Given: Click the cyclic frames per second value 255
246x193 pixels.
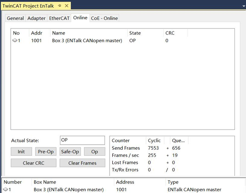Looking at the screenshot, I should tap(152, 155).
